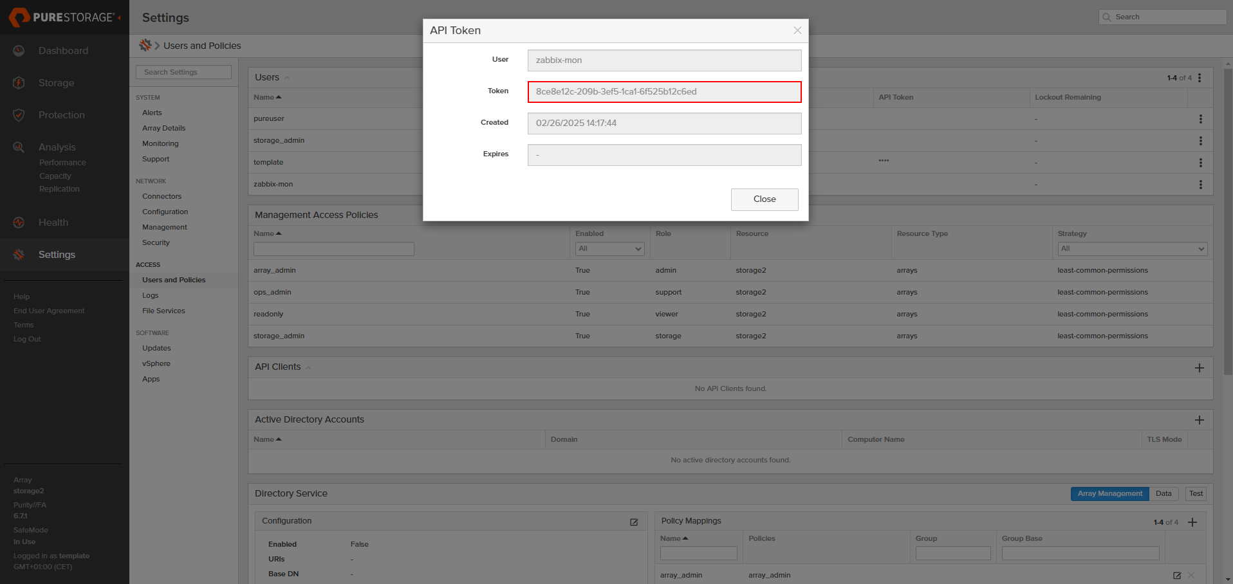Add a new API Client
This screenshot has height=584, width=1233.
pos(1200,368)
